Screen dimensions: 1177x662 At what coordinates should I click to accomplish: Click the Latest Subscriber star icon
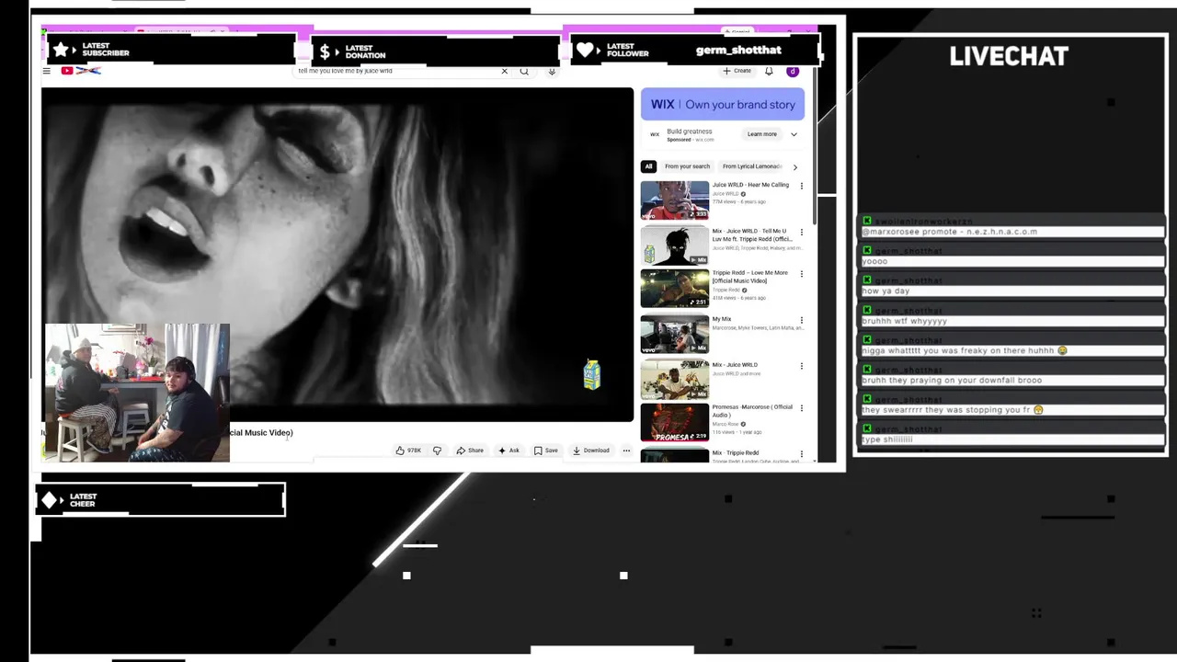pyautogui.click(x=61, y=50)
